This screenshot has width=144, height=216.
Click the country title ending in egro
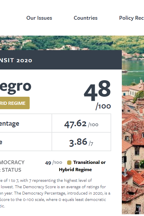tap(16, 87)
